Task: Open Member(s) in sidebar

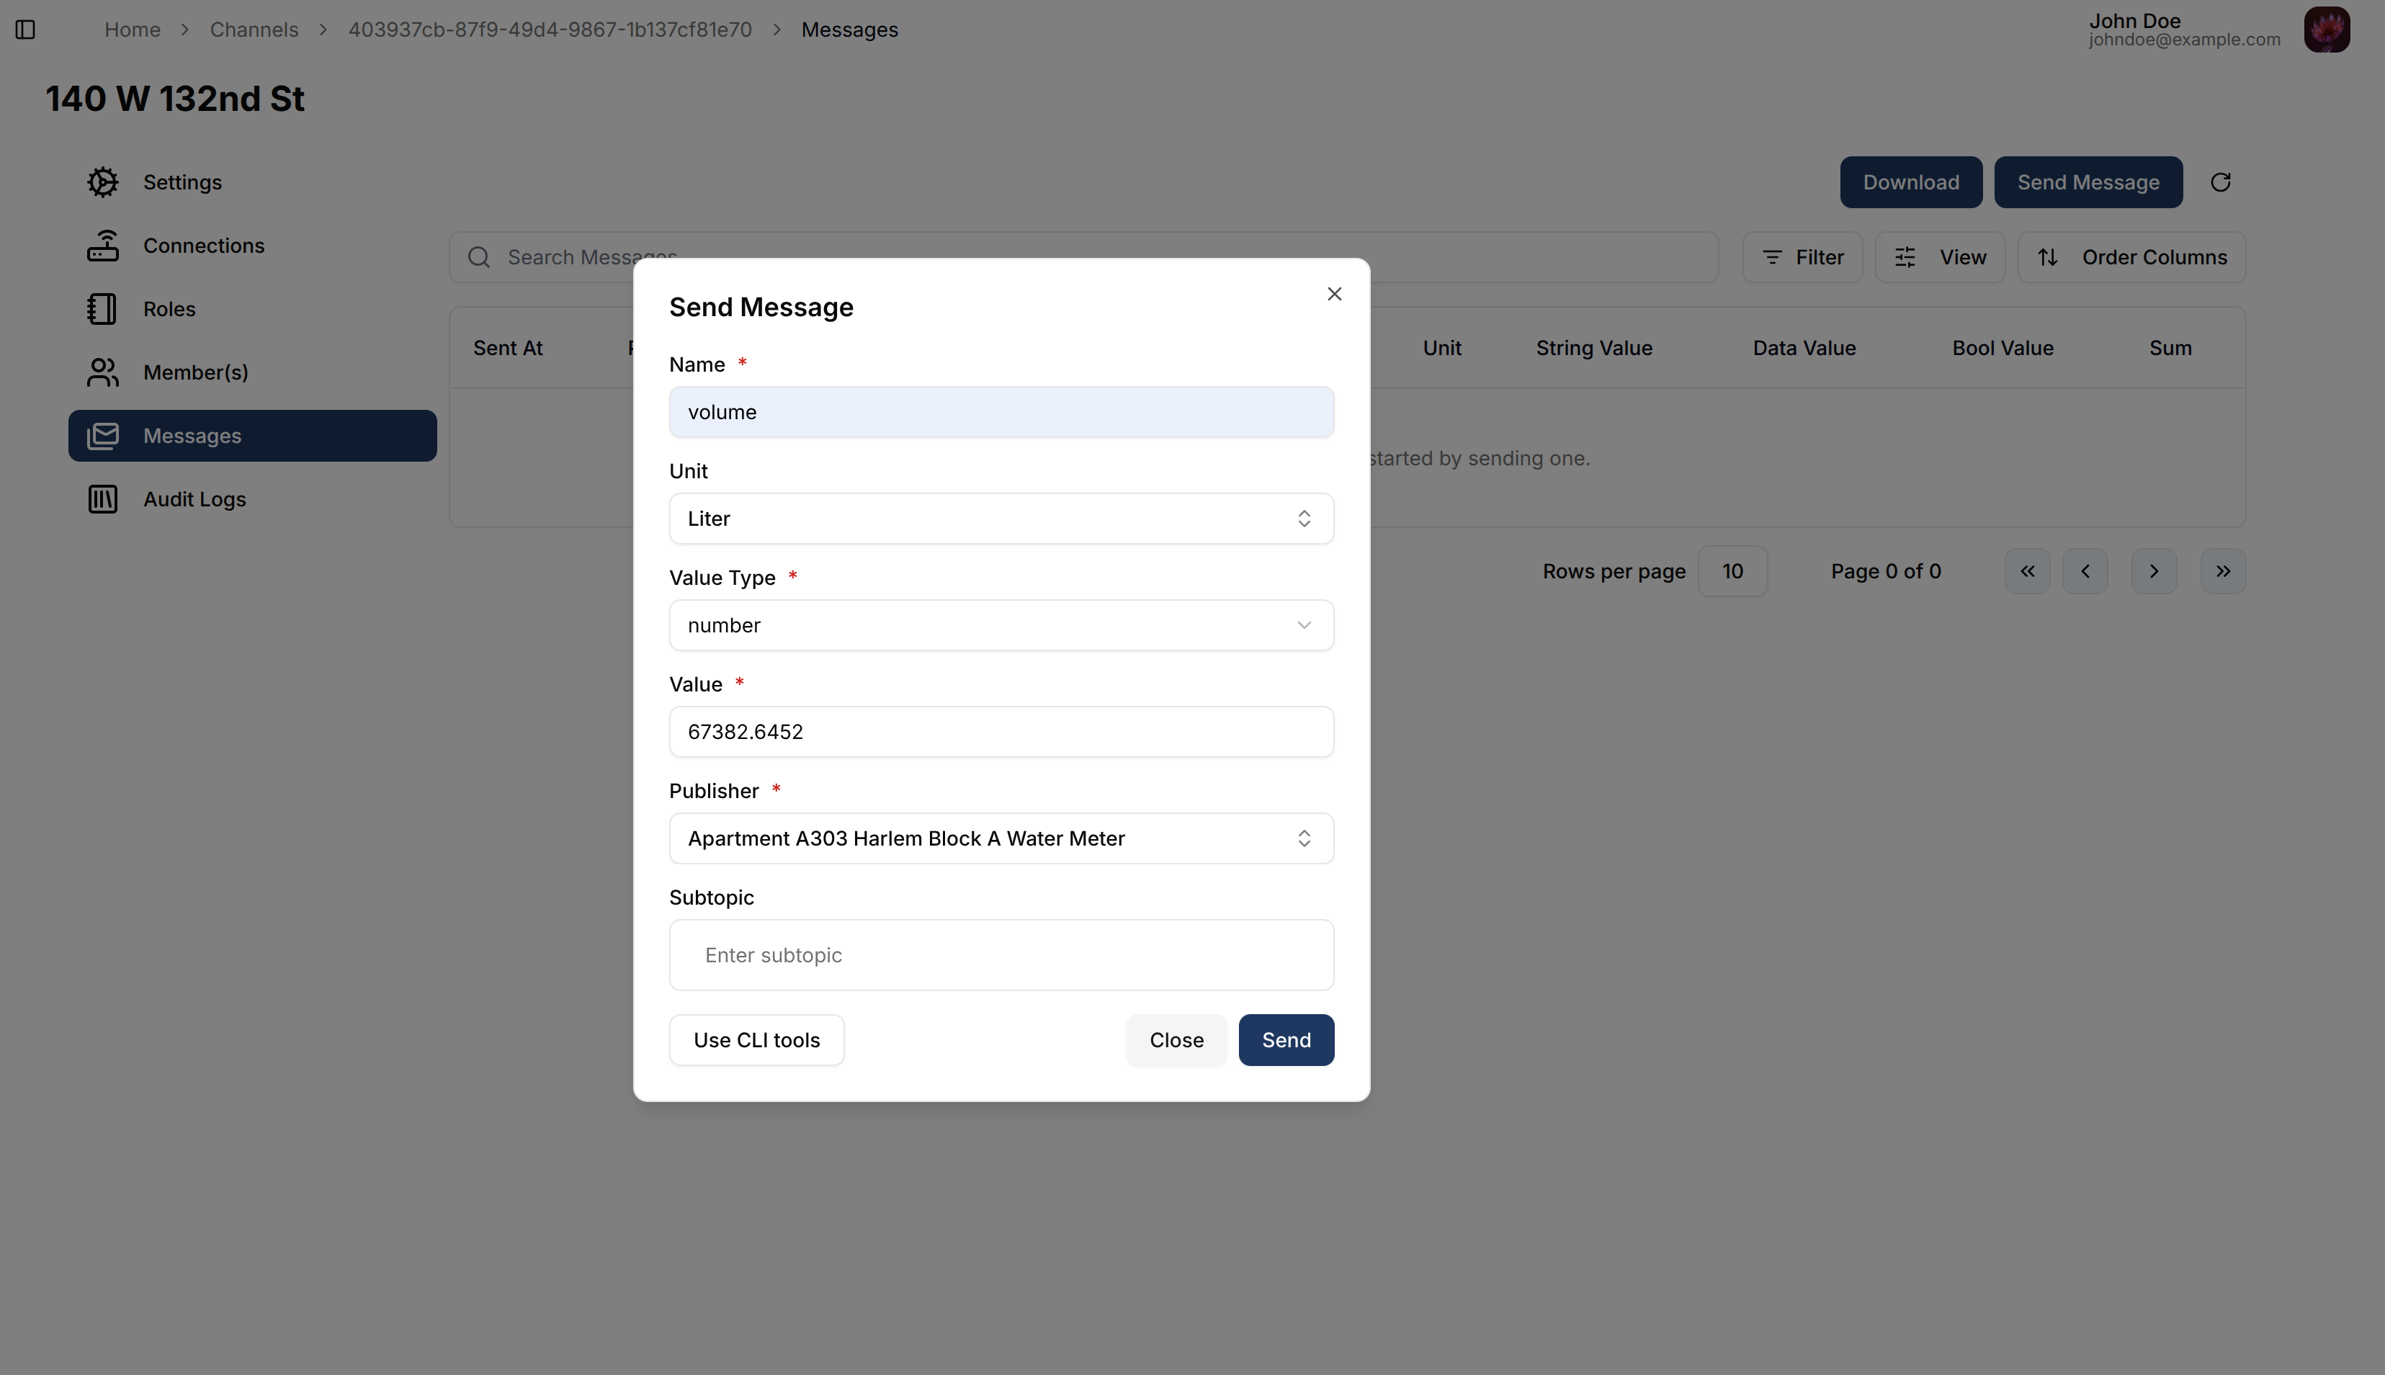Action: click(252, 372)
